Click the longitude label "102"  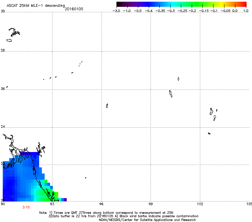200,204
